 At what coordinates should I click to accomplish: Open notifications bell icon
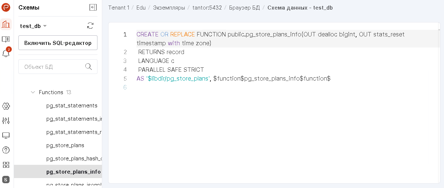pyautogui.click(x=6, y=53)
